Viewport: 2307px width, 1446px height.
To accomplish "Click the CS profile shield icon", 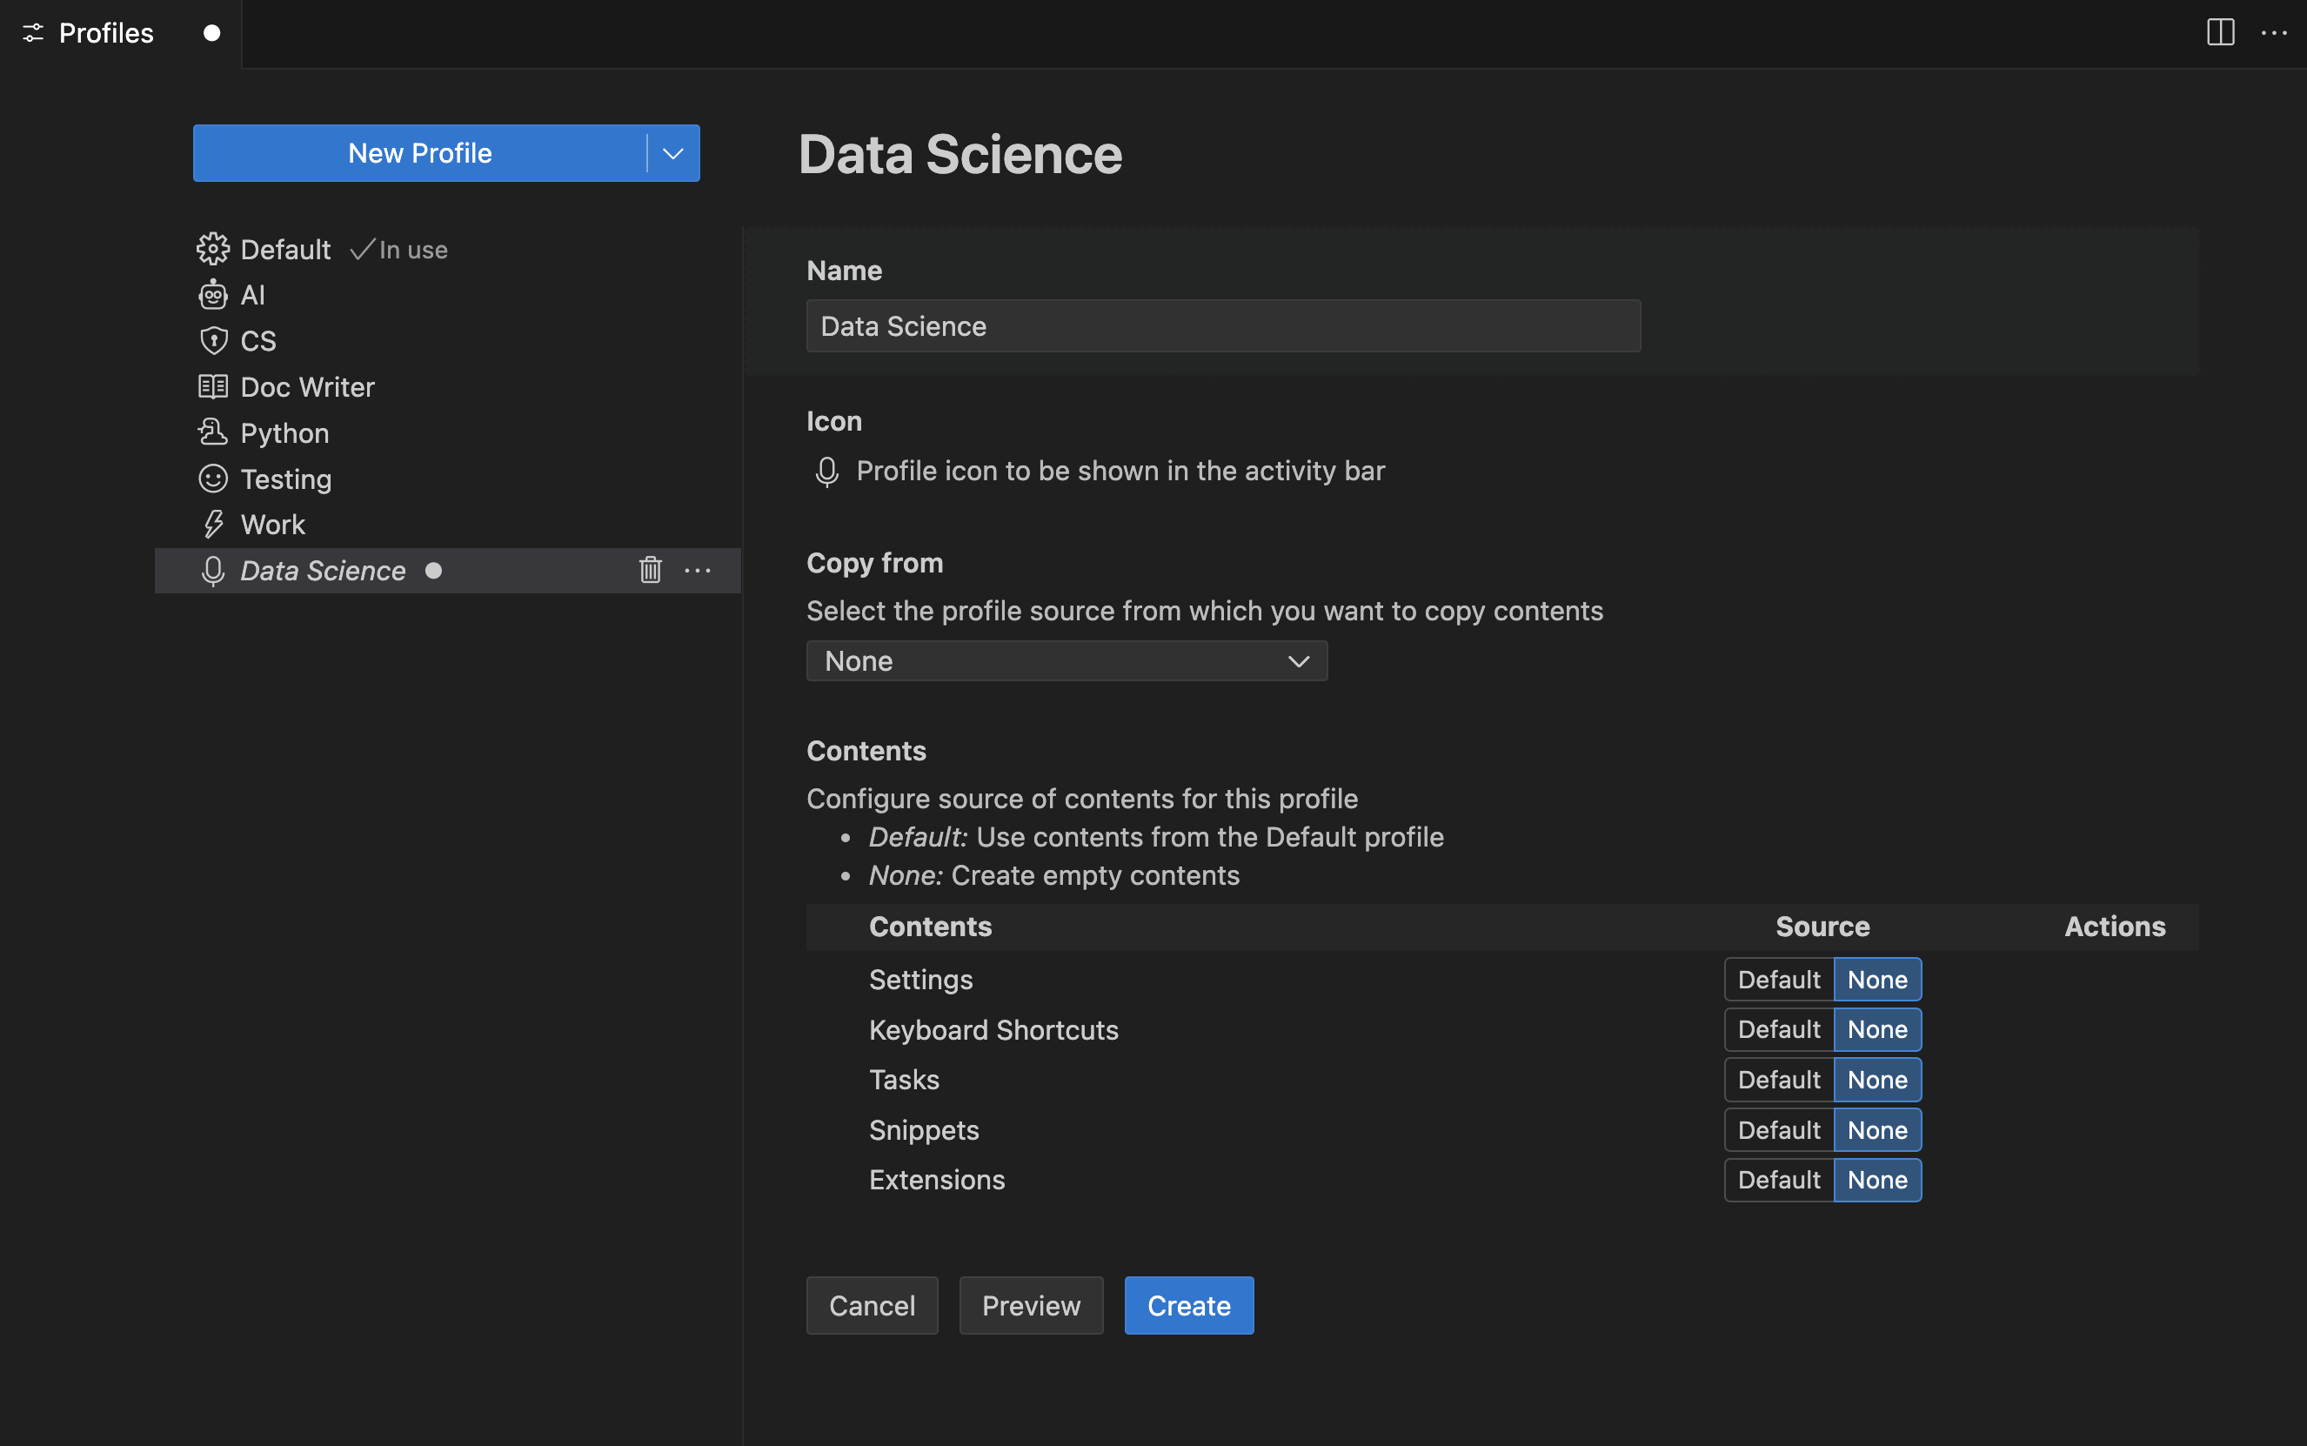I will click(211, 340).
